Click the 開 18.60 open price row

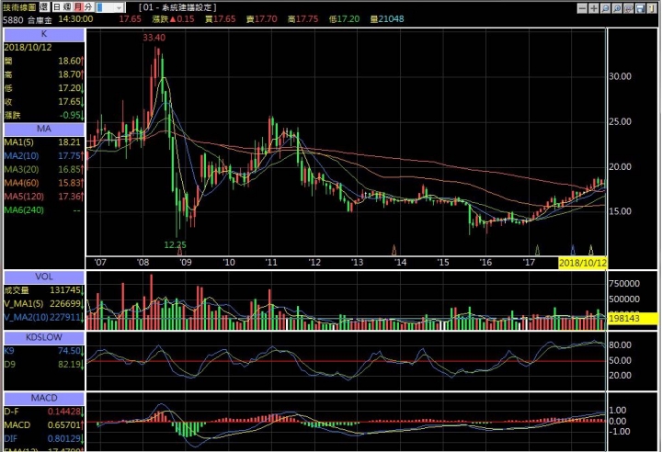point(44,62)
